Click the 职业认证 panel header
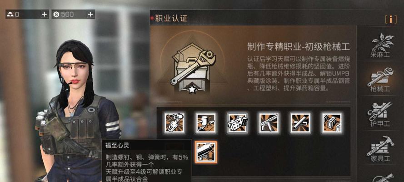404x182 pixels. [171, 18]
